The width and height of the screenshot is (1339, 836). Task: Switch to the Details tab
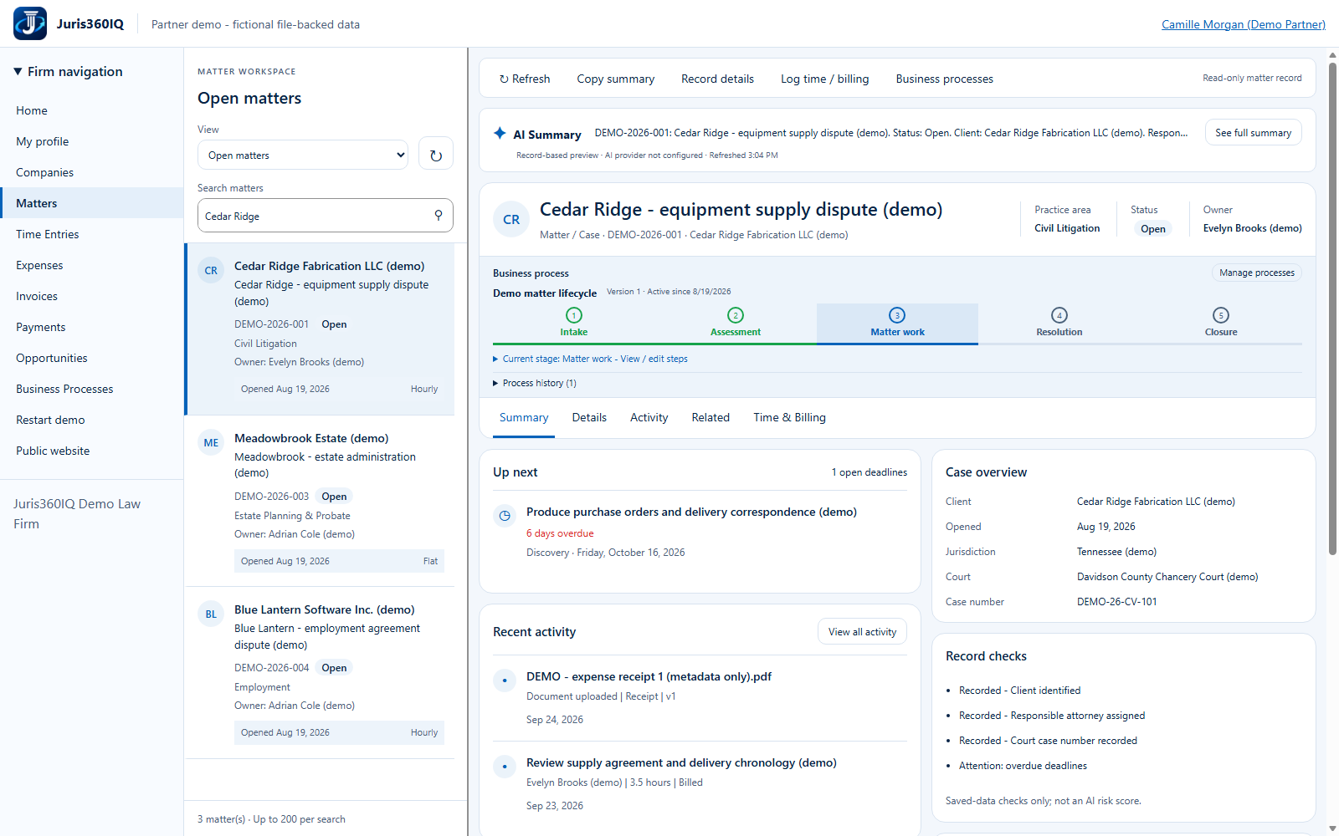[589, 417]
